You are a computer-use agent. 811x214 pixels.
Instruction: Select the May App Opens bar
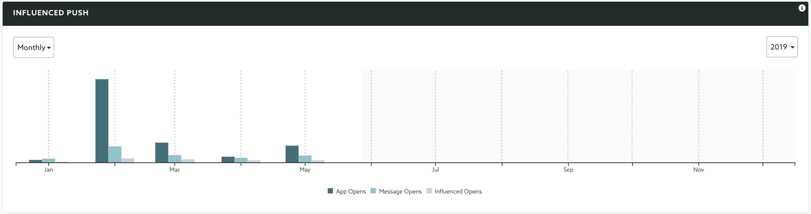[x=292, y=154]
